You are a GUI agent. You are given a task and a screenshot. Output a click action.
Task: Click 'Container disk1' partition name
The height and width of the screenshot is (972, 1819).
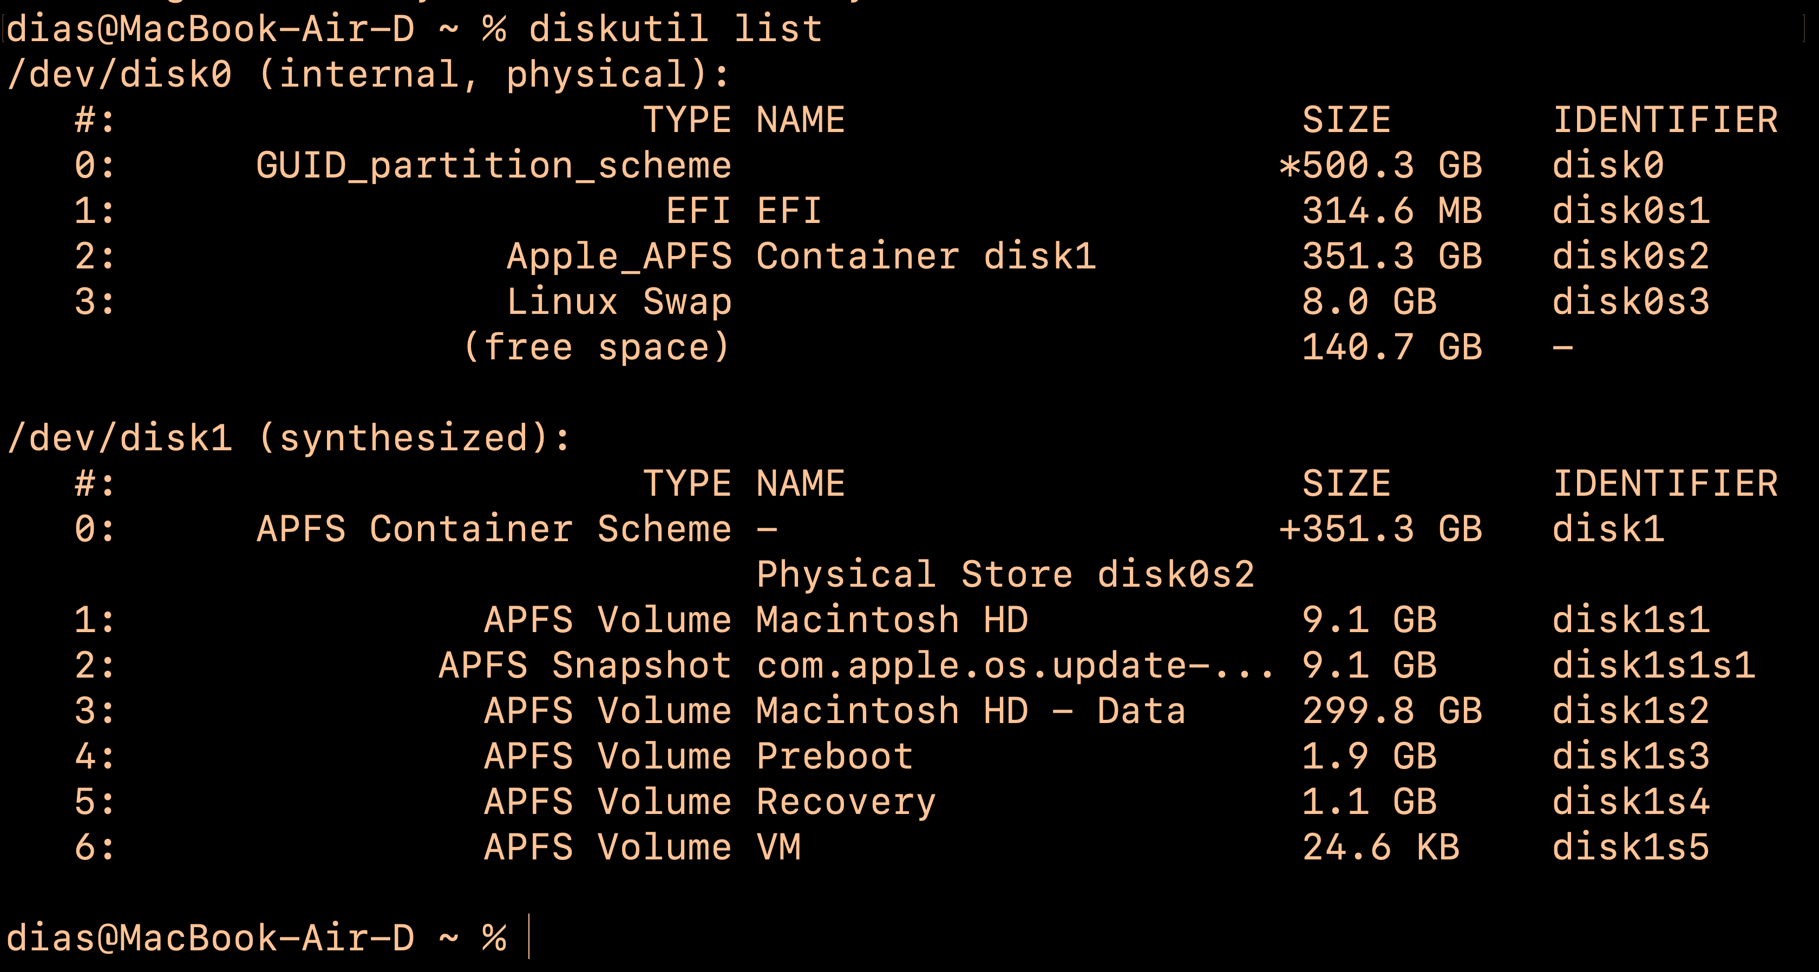(x=926, y=256)
